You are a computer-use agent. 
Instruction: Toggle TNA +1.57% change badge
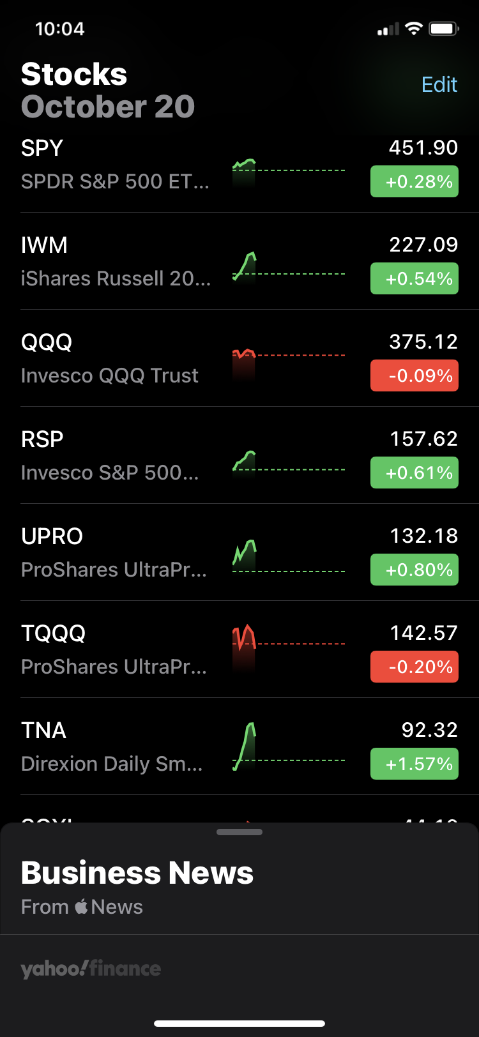(x=414, y=764)
